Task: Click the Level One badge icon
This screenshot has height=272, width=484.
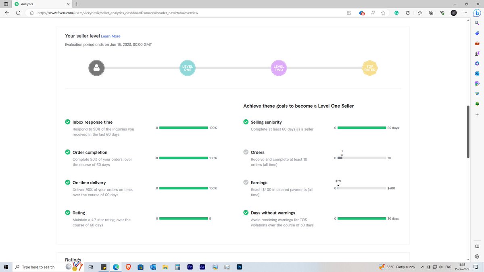Action: [188, 68]
